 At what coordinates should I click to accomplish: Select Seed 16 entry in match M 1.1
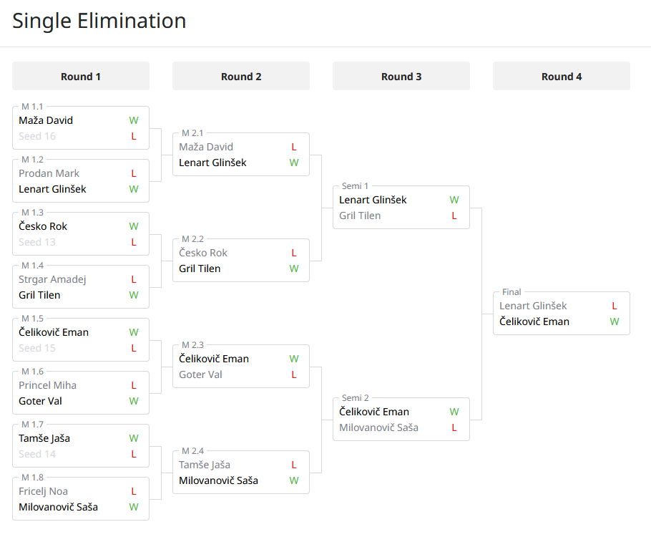click(37, 136)
